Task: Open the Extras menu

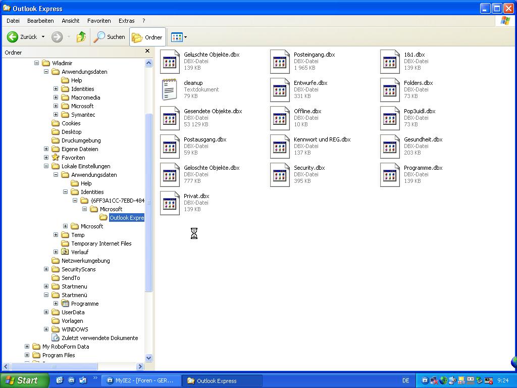Action: click(x=126, y=20)
